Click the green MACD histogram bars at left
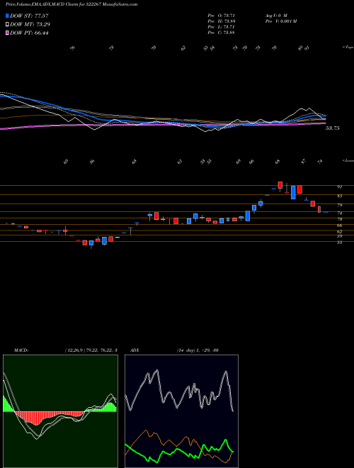 tap(8, 404)
